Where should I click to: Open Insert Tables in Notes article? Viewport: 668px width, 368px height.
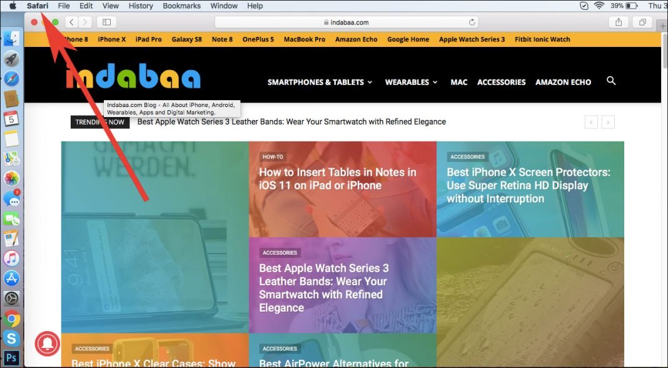[337, 178]
